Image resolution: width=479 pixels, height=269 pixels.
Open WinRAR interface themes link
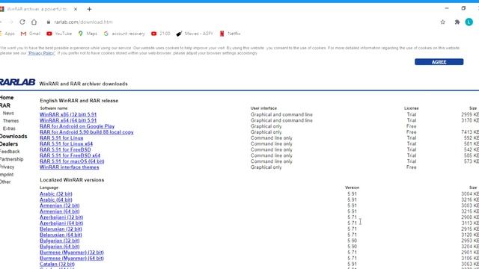click(70, 167)
